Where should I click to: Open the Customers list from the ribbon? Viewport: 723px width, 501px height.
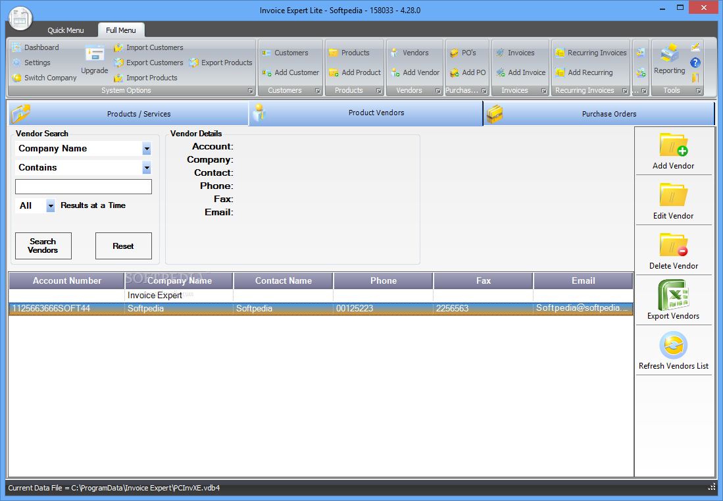285,53
